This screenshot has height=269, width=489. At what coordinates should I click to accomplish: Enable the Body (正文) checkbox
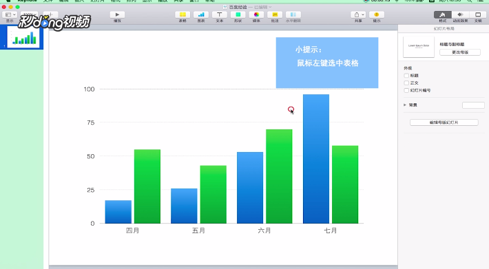click(406, 83)
